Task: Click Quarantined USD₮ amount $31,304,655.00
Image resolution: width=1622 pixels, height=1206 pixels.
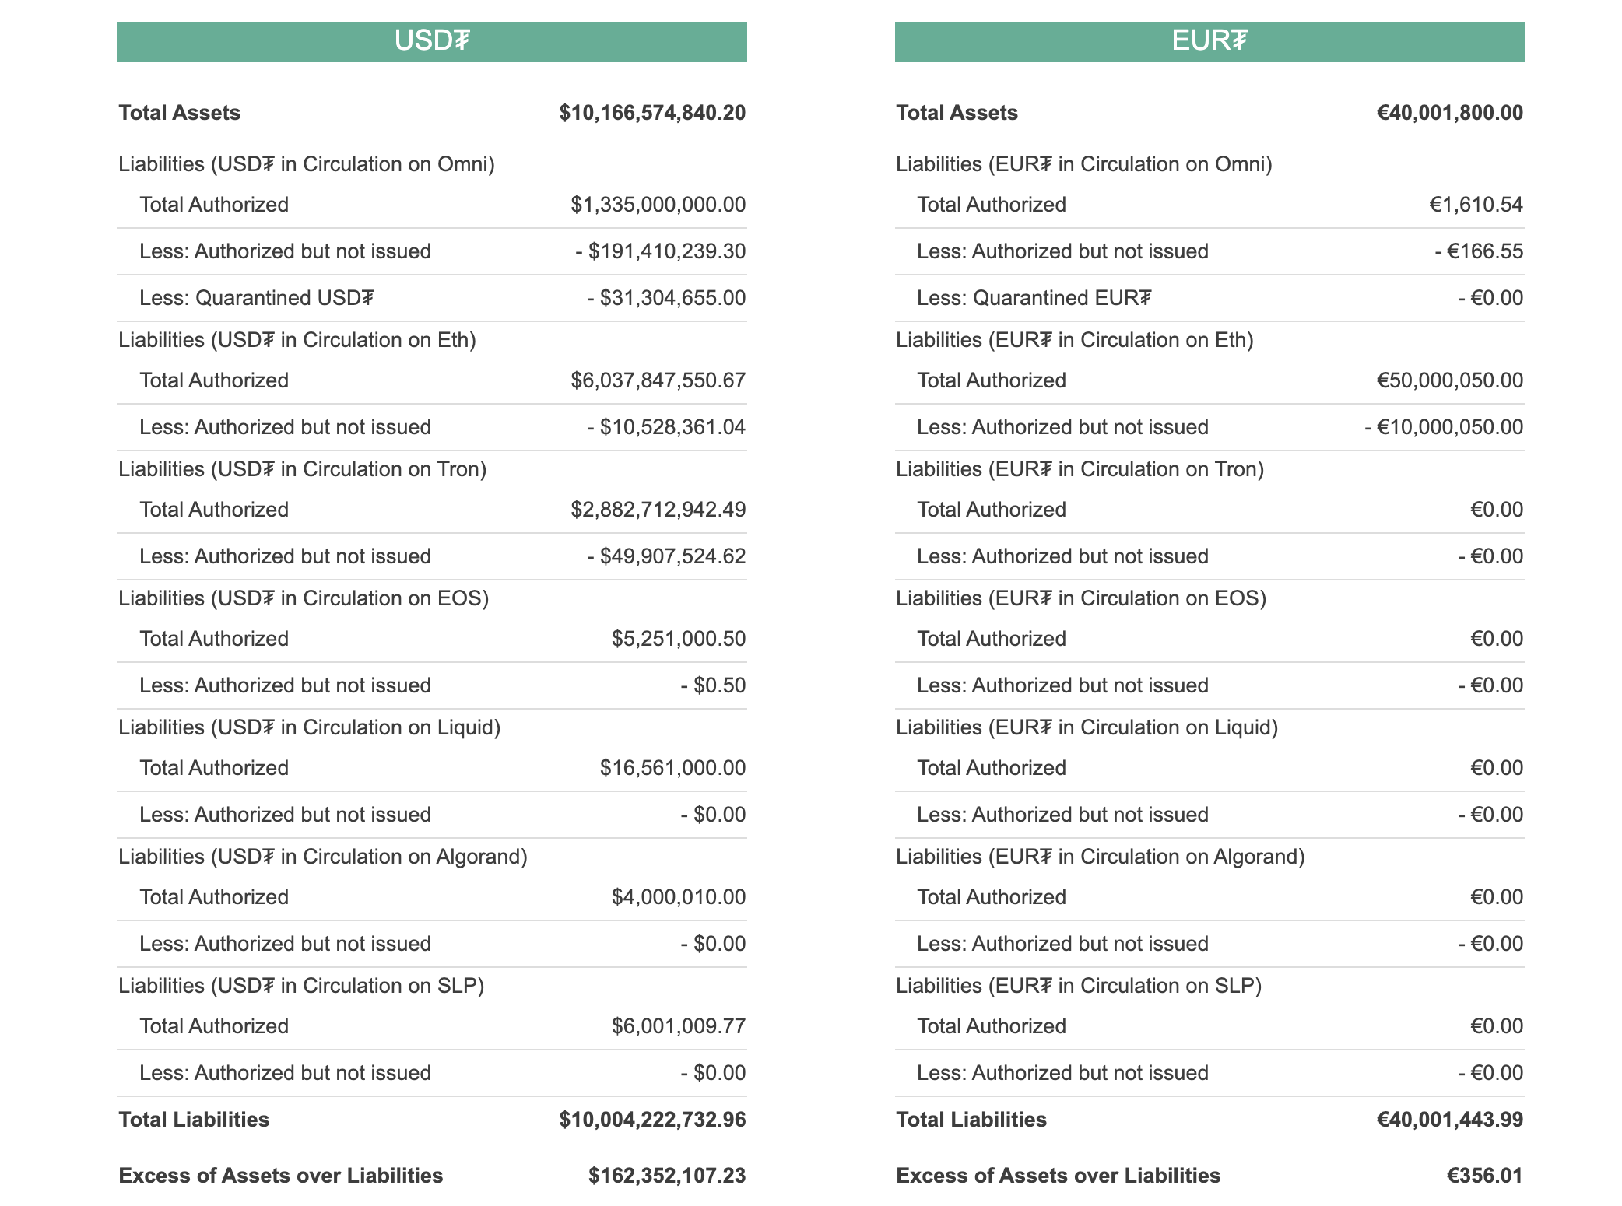Action: (x=666, y=298)
